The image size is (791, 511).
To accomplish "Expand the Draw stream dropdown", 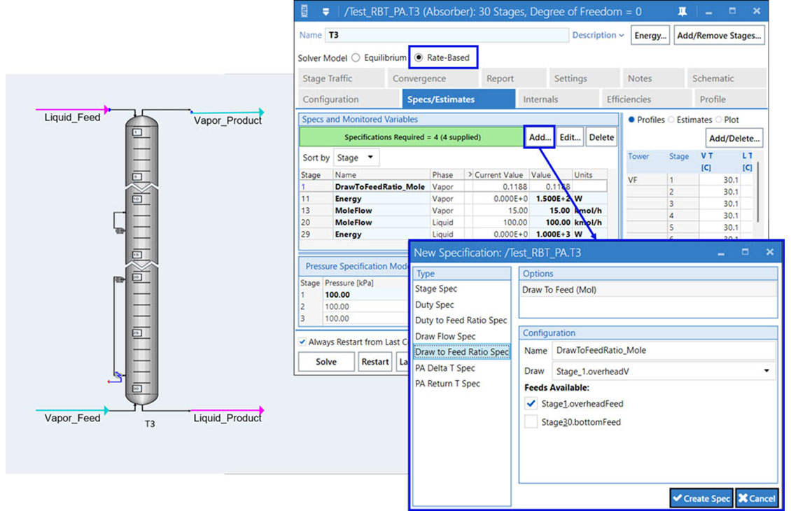I will pyautogui.click(x=766, y=371).
